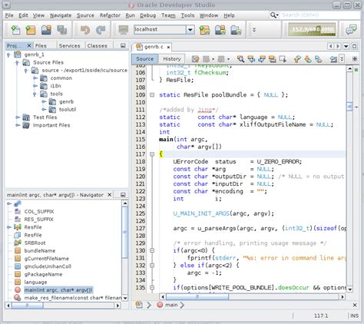Toggle the rectangular selection icon
The image size is (364, 324).
click(x=283, y=59)
